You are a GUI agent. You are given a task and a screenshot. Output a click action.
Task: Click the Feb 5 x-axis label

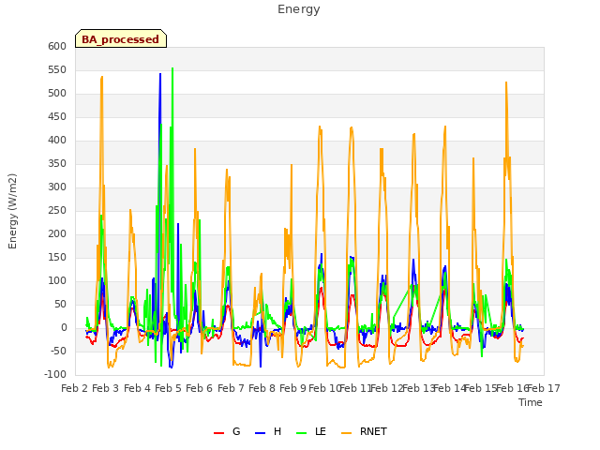[x=168, y=388]
